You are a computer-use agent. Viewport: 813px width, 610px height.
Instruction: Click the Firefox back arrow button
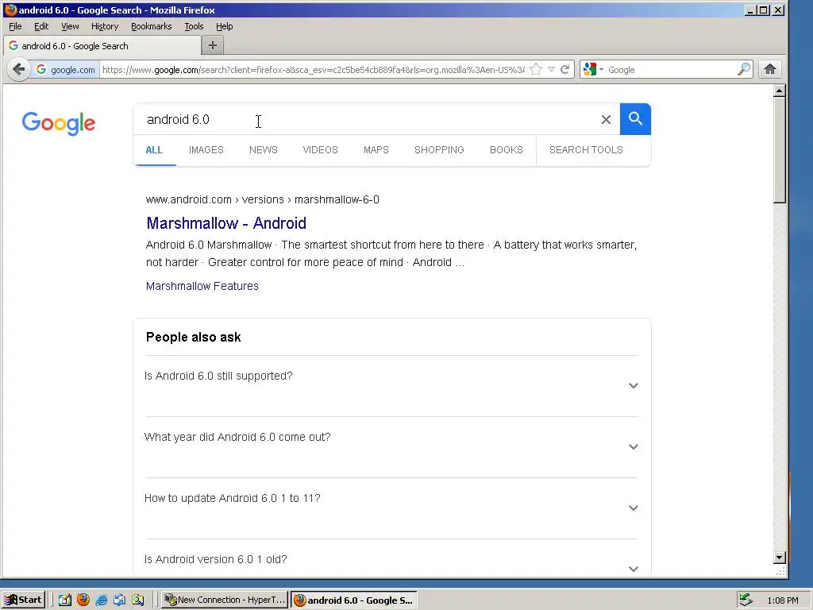(x=19, y=69)
